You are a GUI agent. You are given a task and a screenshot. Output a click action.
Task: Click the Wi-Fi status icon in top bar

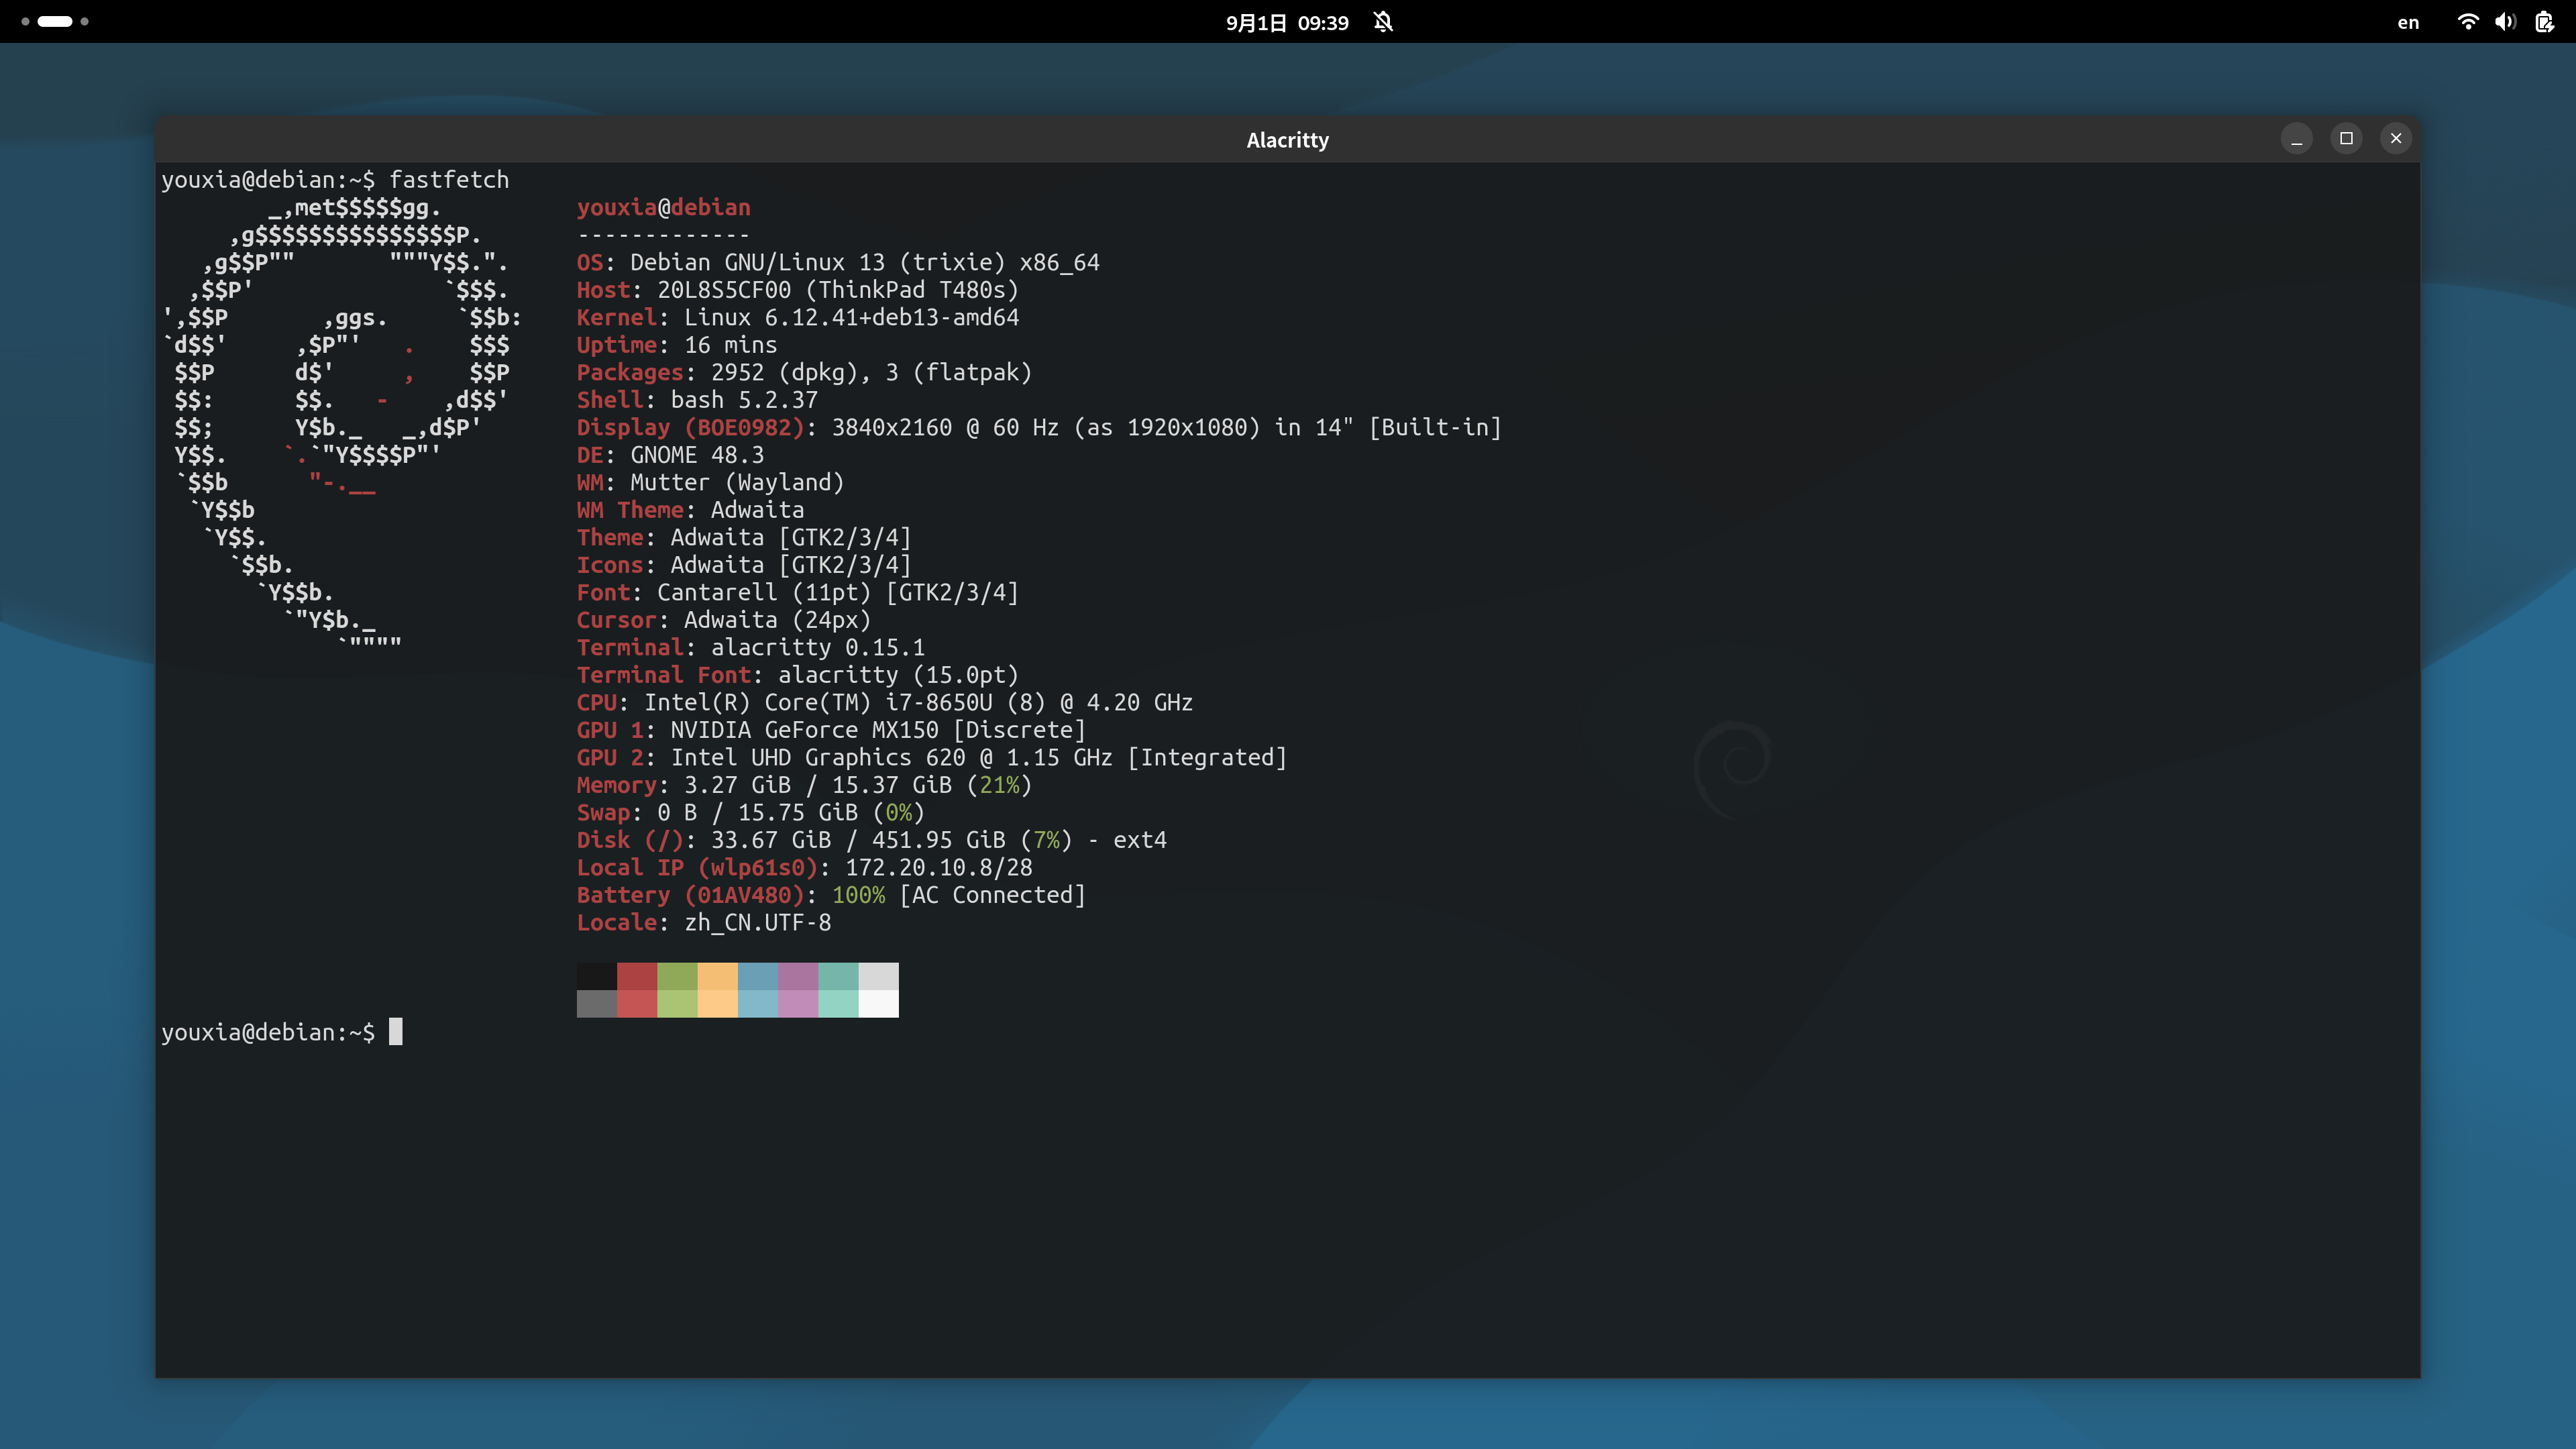[x=2467, y=22]
